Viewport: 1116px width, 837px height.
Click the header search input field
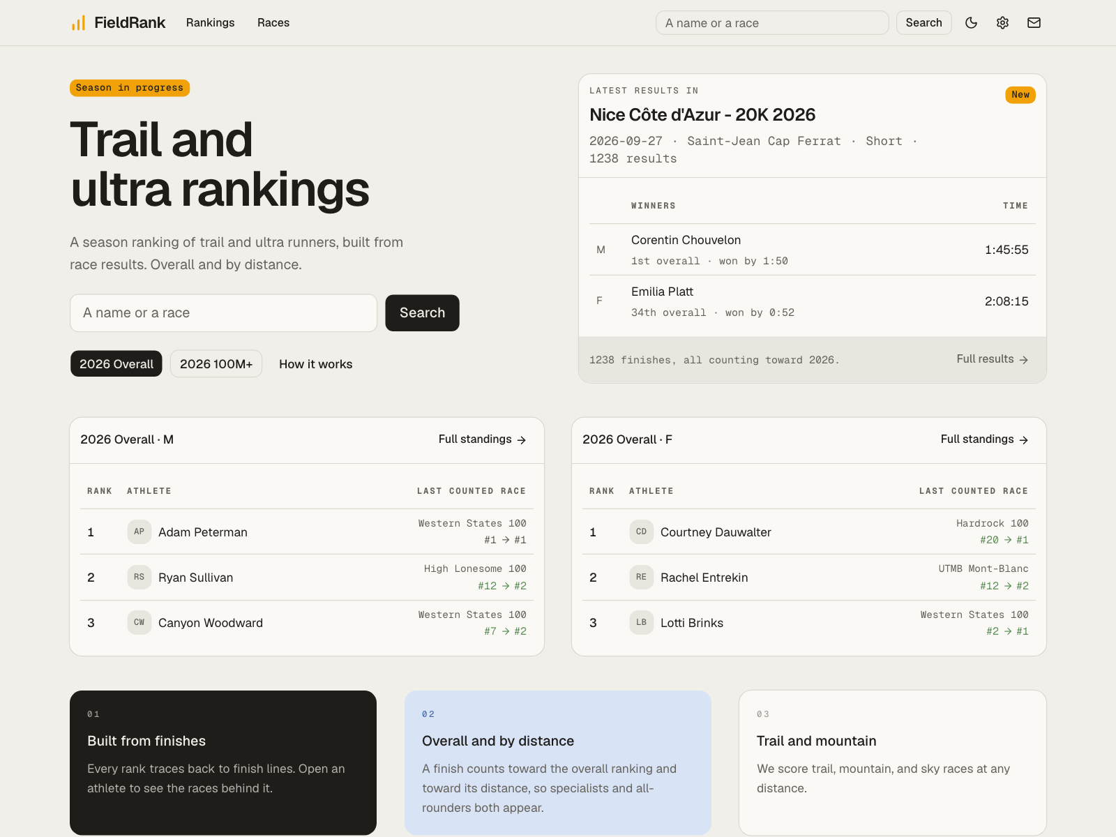point(772,23)
